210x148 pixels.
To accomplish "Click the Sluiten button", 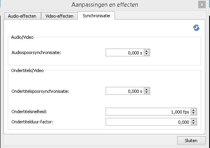I will point(191,140).
